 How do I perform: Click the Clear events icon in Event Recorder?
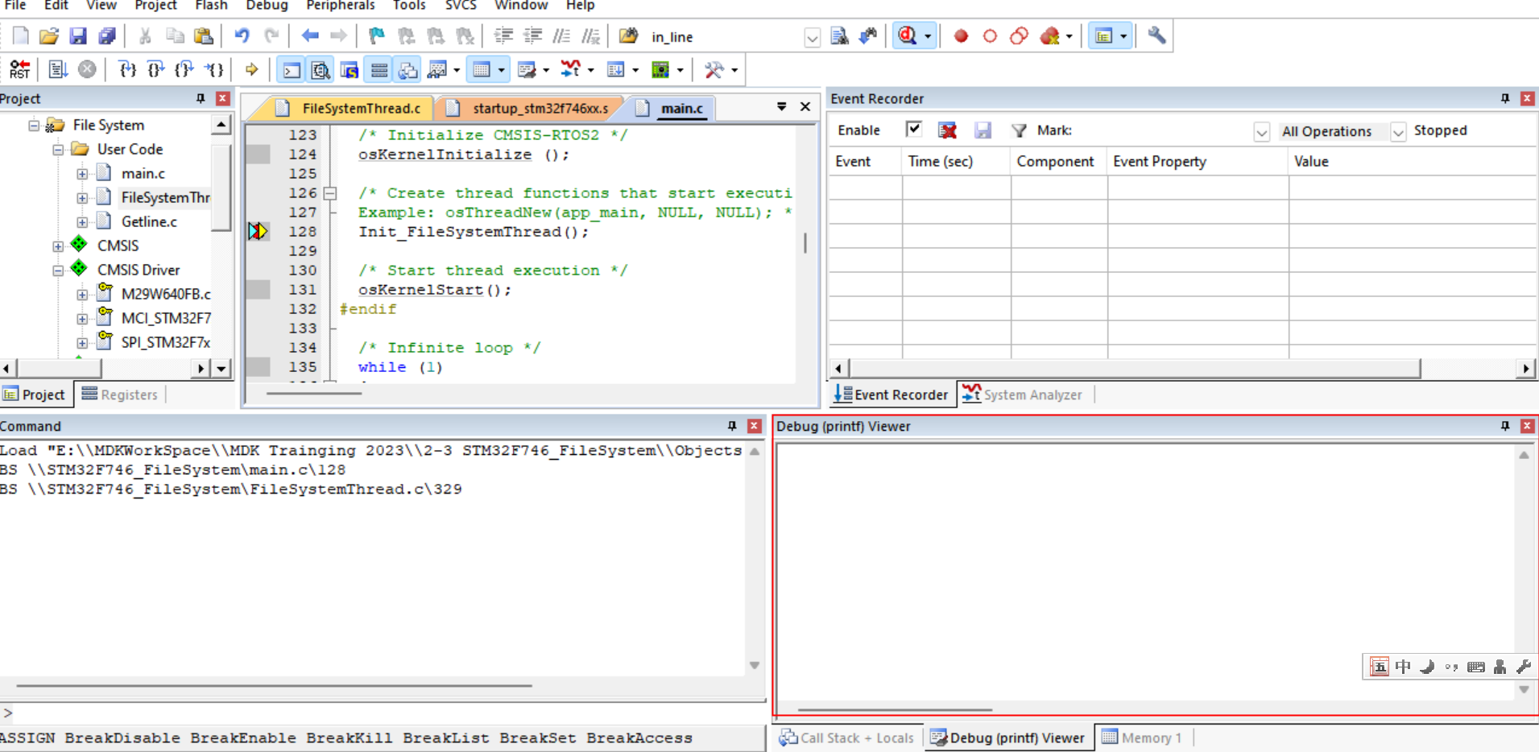(x=947, y=130)
